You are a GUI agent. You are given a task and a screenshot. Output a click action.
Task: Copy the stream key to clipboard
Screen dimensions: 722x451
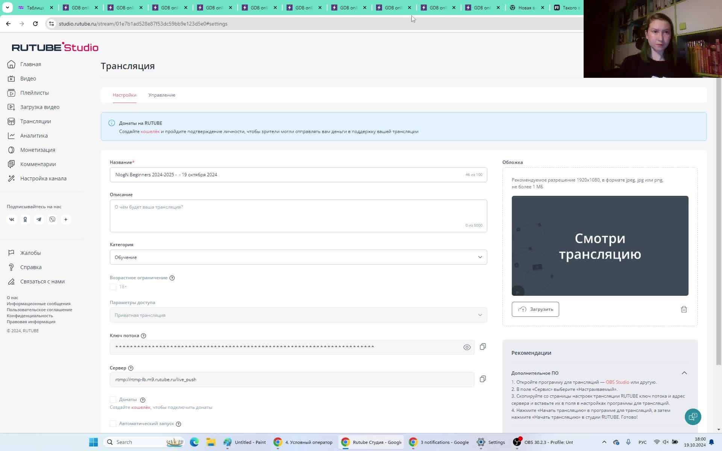tap(483, 347)
